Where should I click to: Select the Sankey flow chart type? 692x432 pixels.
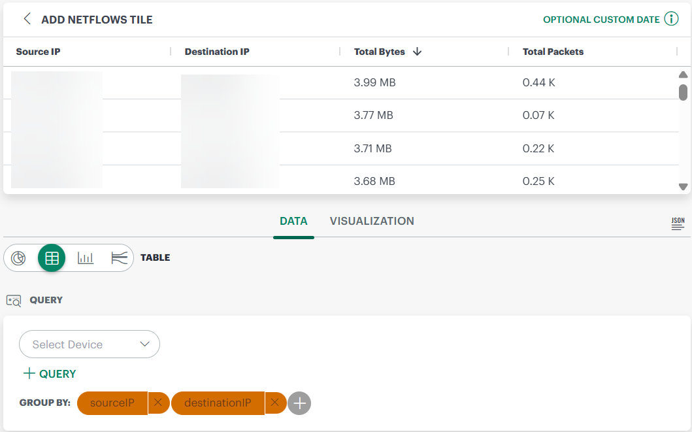pos(119,258)
